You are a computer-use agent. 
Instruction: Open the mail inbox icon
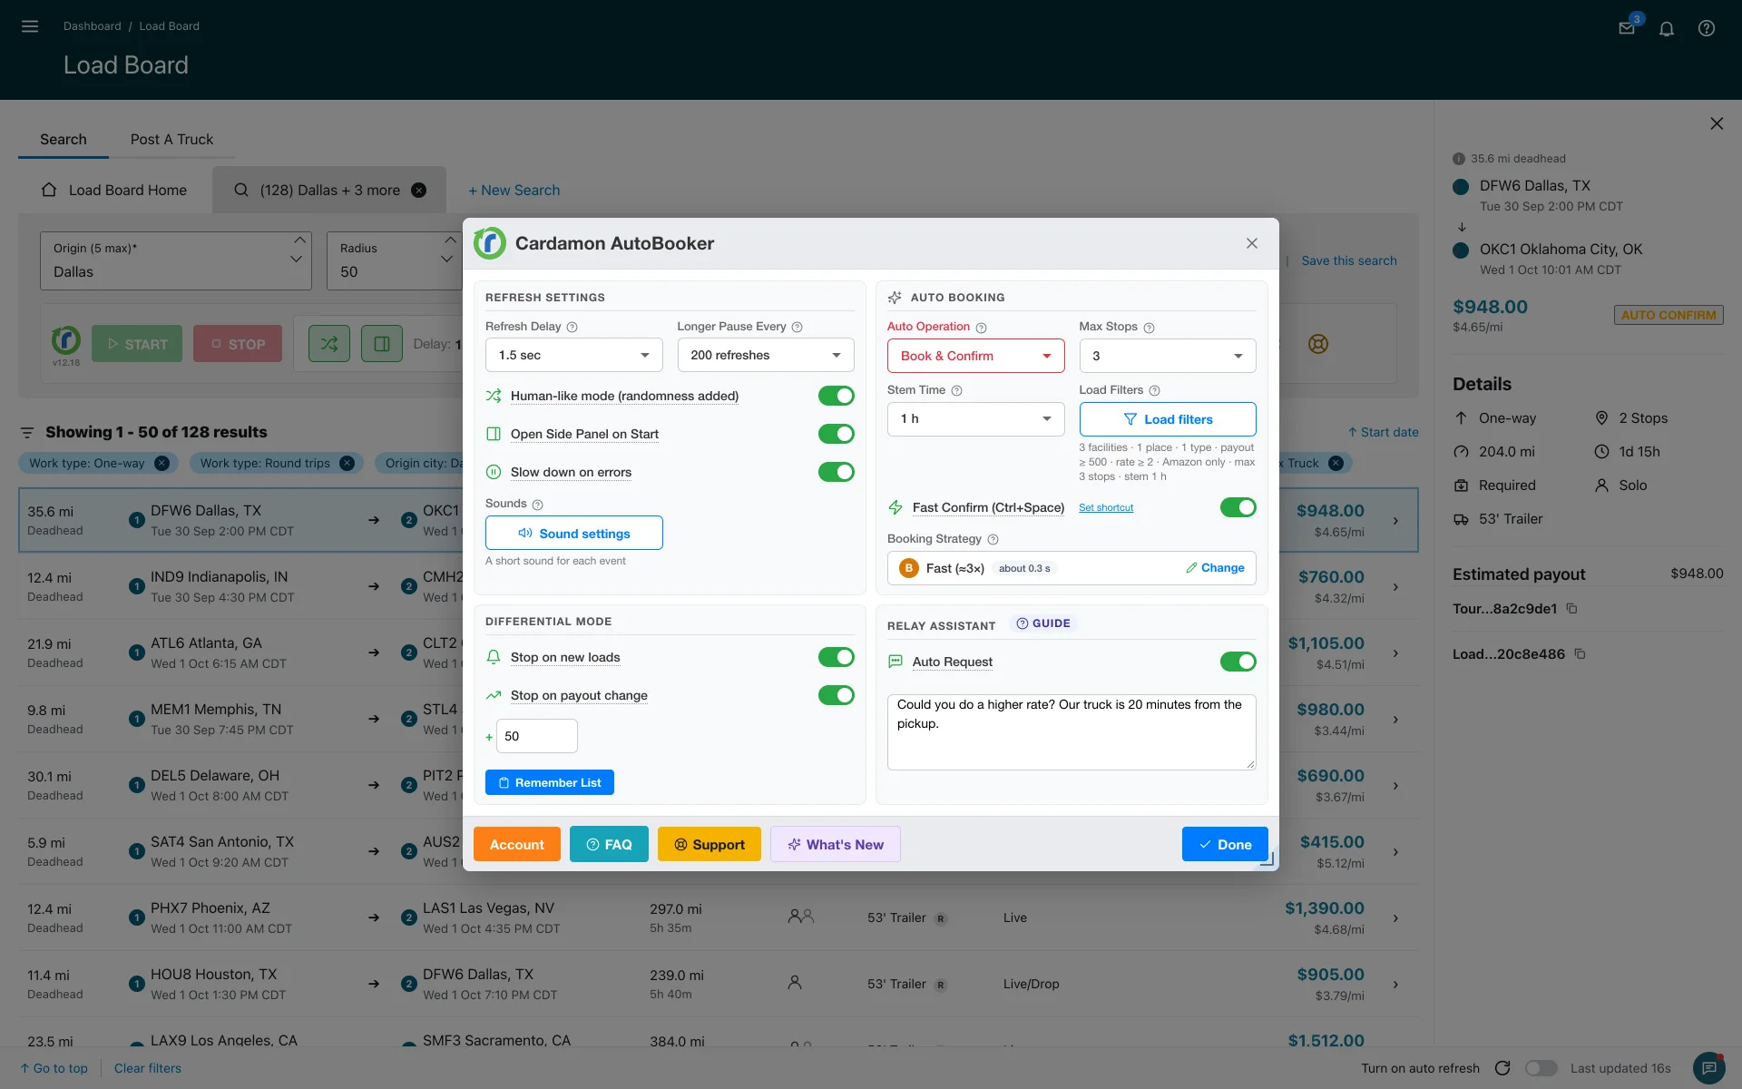click(1627, 28)
